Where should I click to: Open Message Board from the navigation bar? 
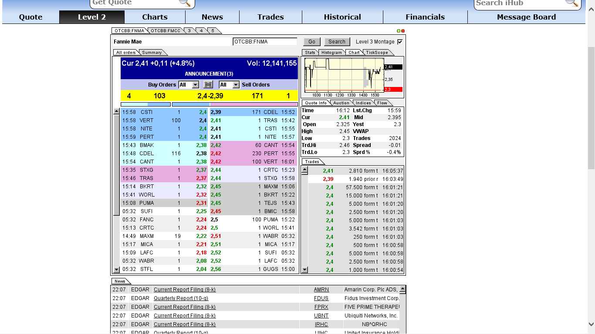[526, 17]
